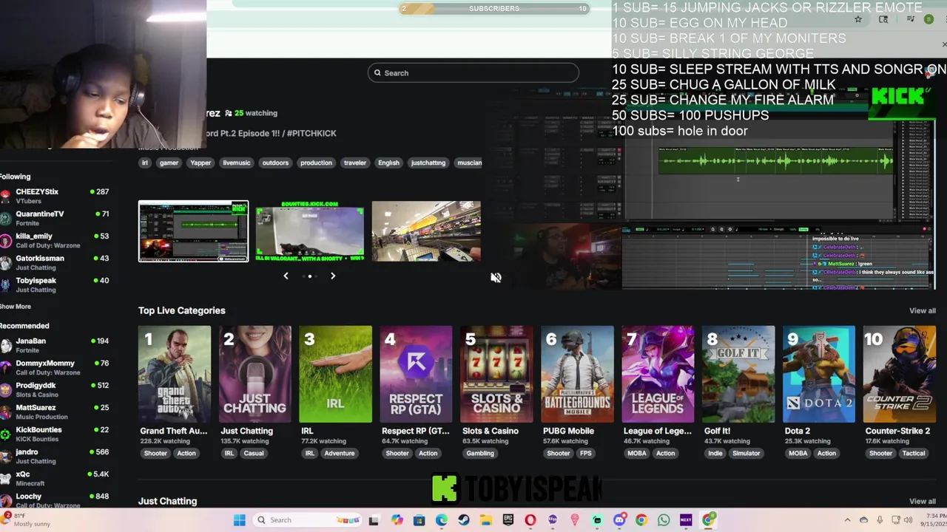The width and height of the screenshot is (947, 532).
Task: Open OneDrive cloud icon in tray
Action: point(863,520)
